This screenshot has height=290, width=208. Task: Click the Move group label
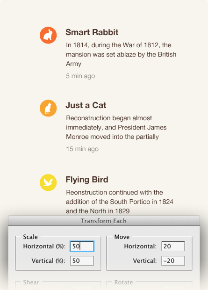tap(122, 237)
